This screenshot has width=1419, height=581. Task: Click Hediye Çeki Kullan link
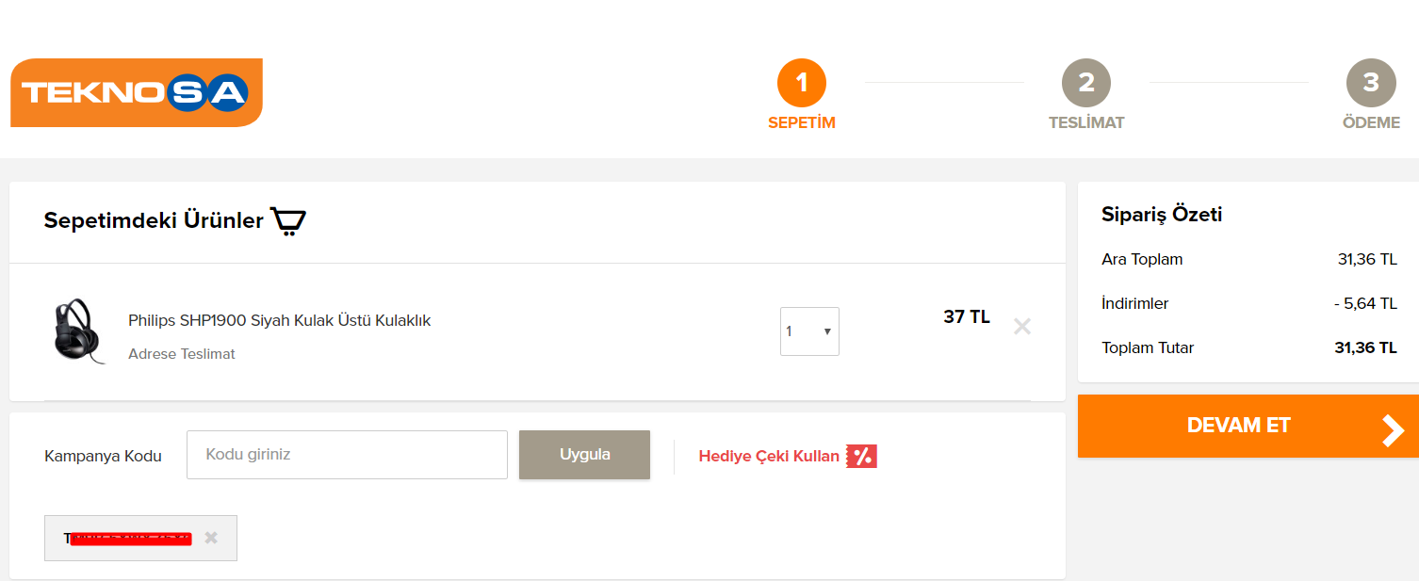click(x=769, y=456)
